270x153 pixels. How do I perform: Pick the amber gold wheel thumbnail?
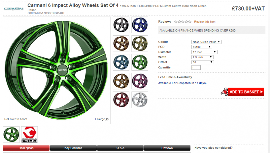tap(121, 81)
